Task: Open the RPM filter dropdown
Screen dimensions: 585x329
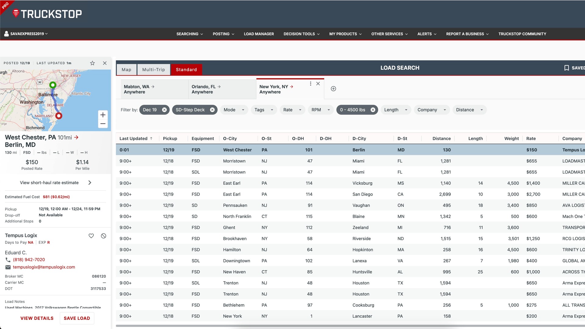Action: pyautogui.click(x=321, y=110)
